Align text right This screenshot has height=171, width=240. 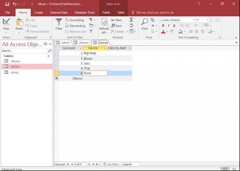202,31
